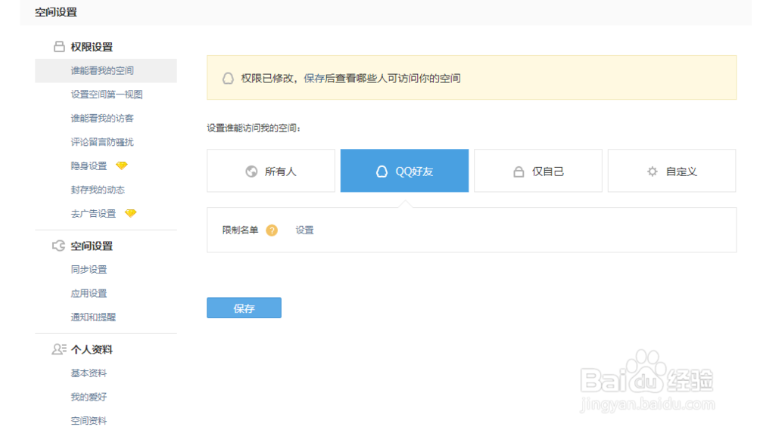Click the orange question mark help icon

(272, 230)
